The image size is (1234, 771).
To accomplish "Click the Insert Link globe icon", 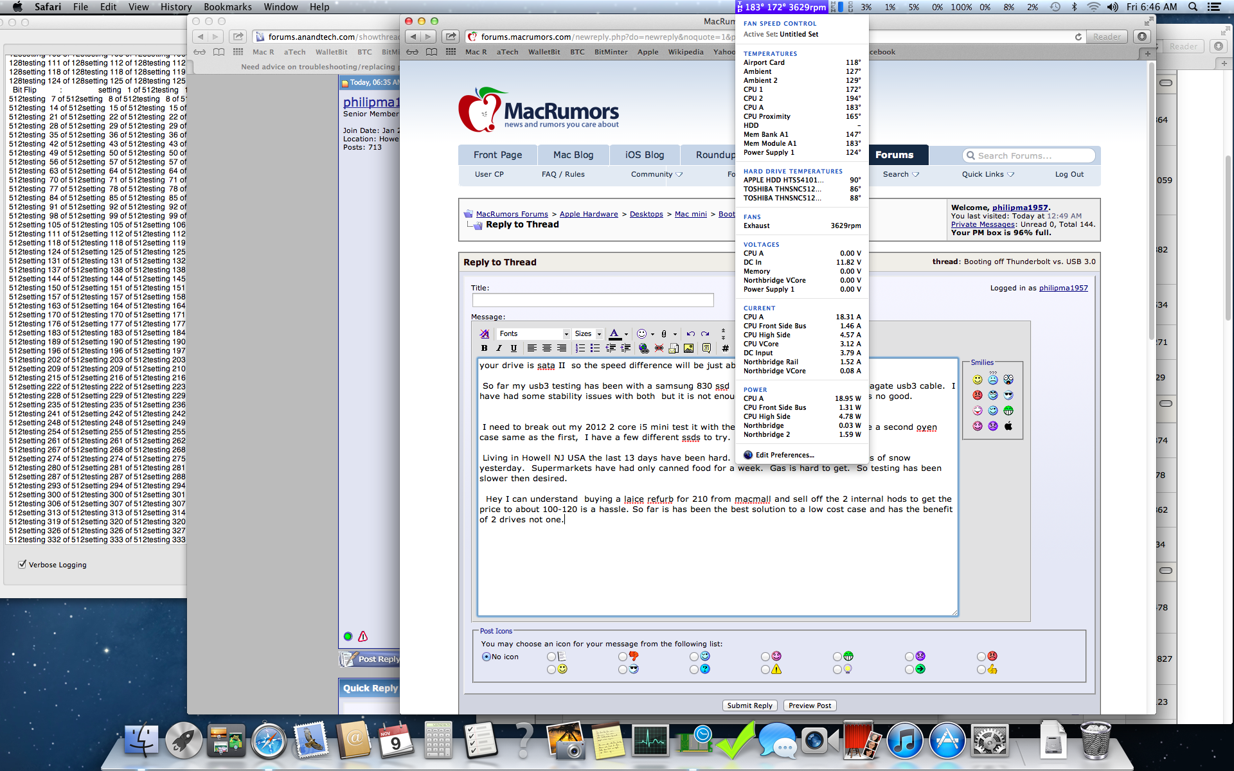I will click(x=643, y=348).
